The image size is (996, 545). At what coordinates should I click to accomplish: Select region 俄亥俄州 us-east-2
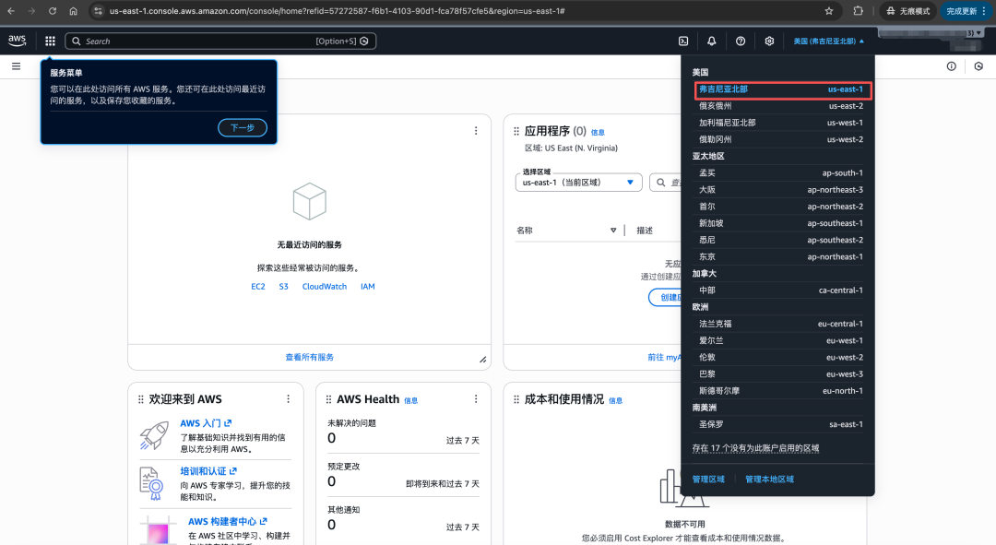(781, 106)
